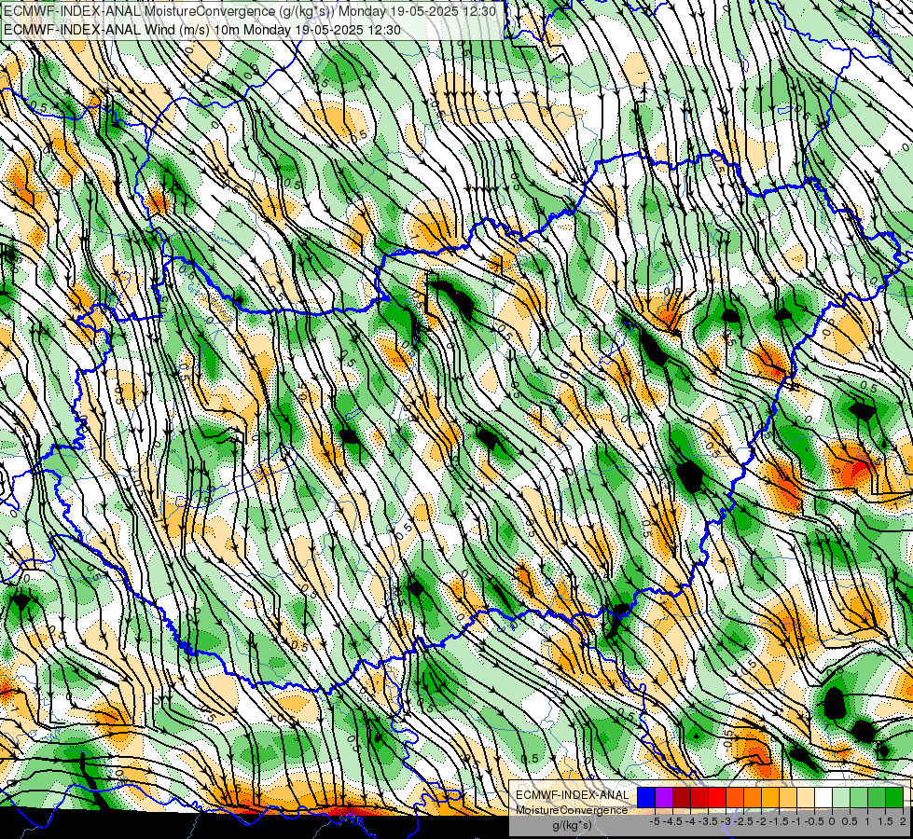The height and width of the screenshot is (839, 913).
Task: Click the white legend swatch
Action: [x=823, y=797]
